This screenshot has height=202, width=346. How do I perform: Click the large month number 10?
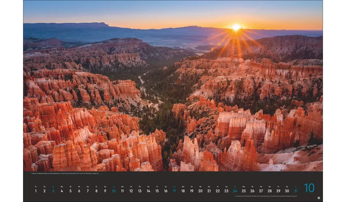click(309, 188)
